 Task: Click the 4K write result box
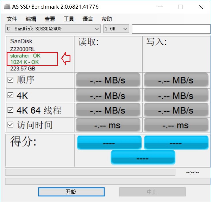[176, 95]
